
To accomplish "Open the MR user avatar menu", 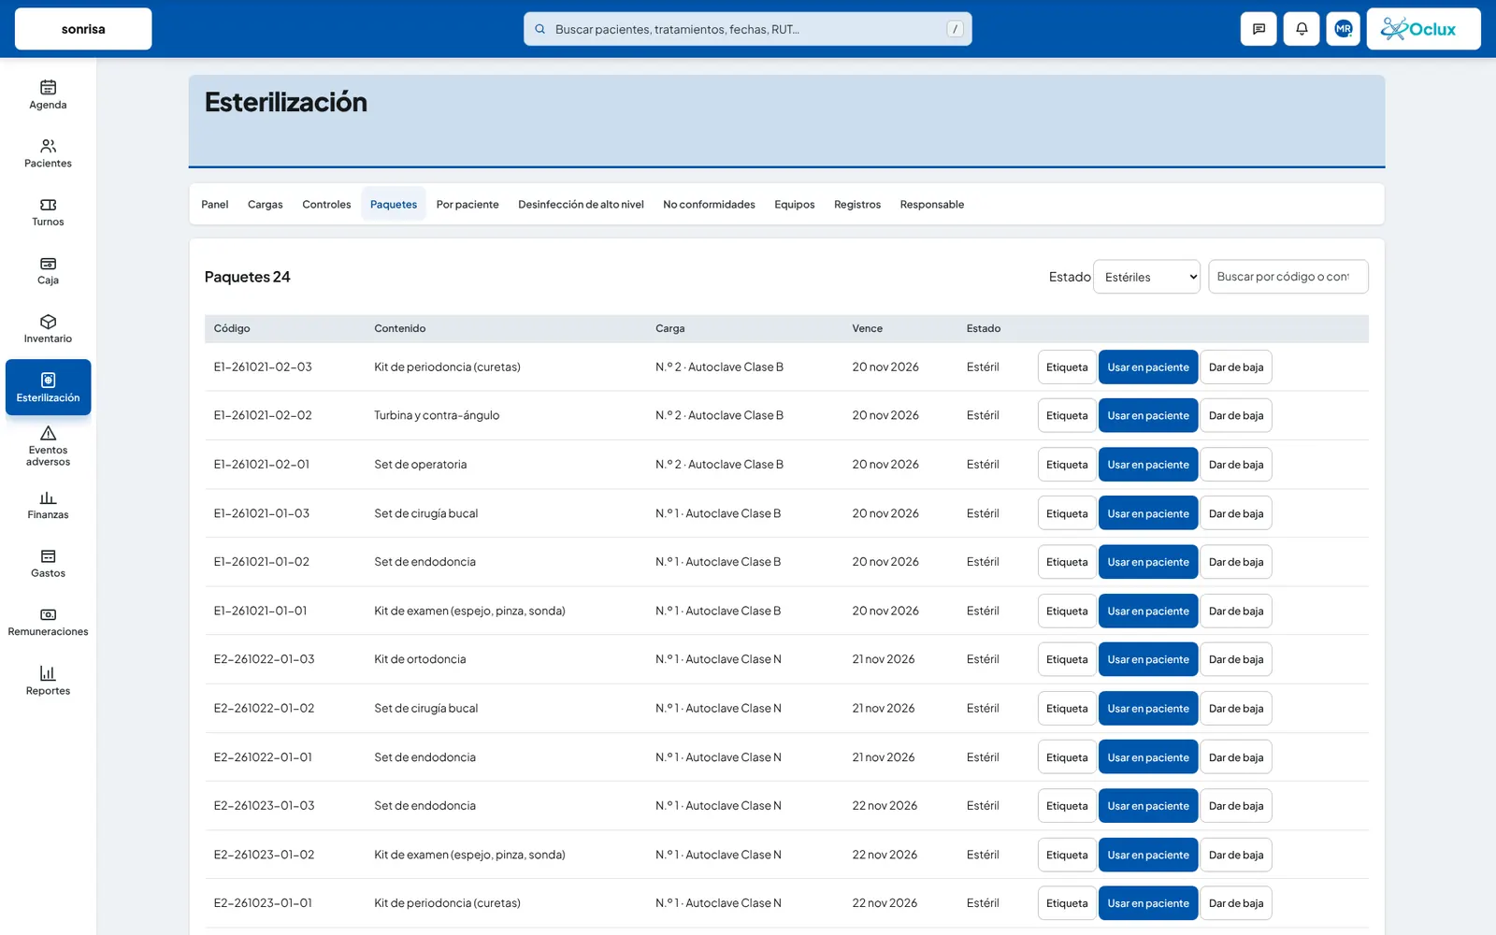I will coord(1344,29).
